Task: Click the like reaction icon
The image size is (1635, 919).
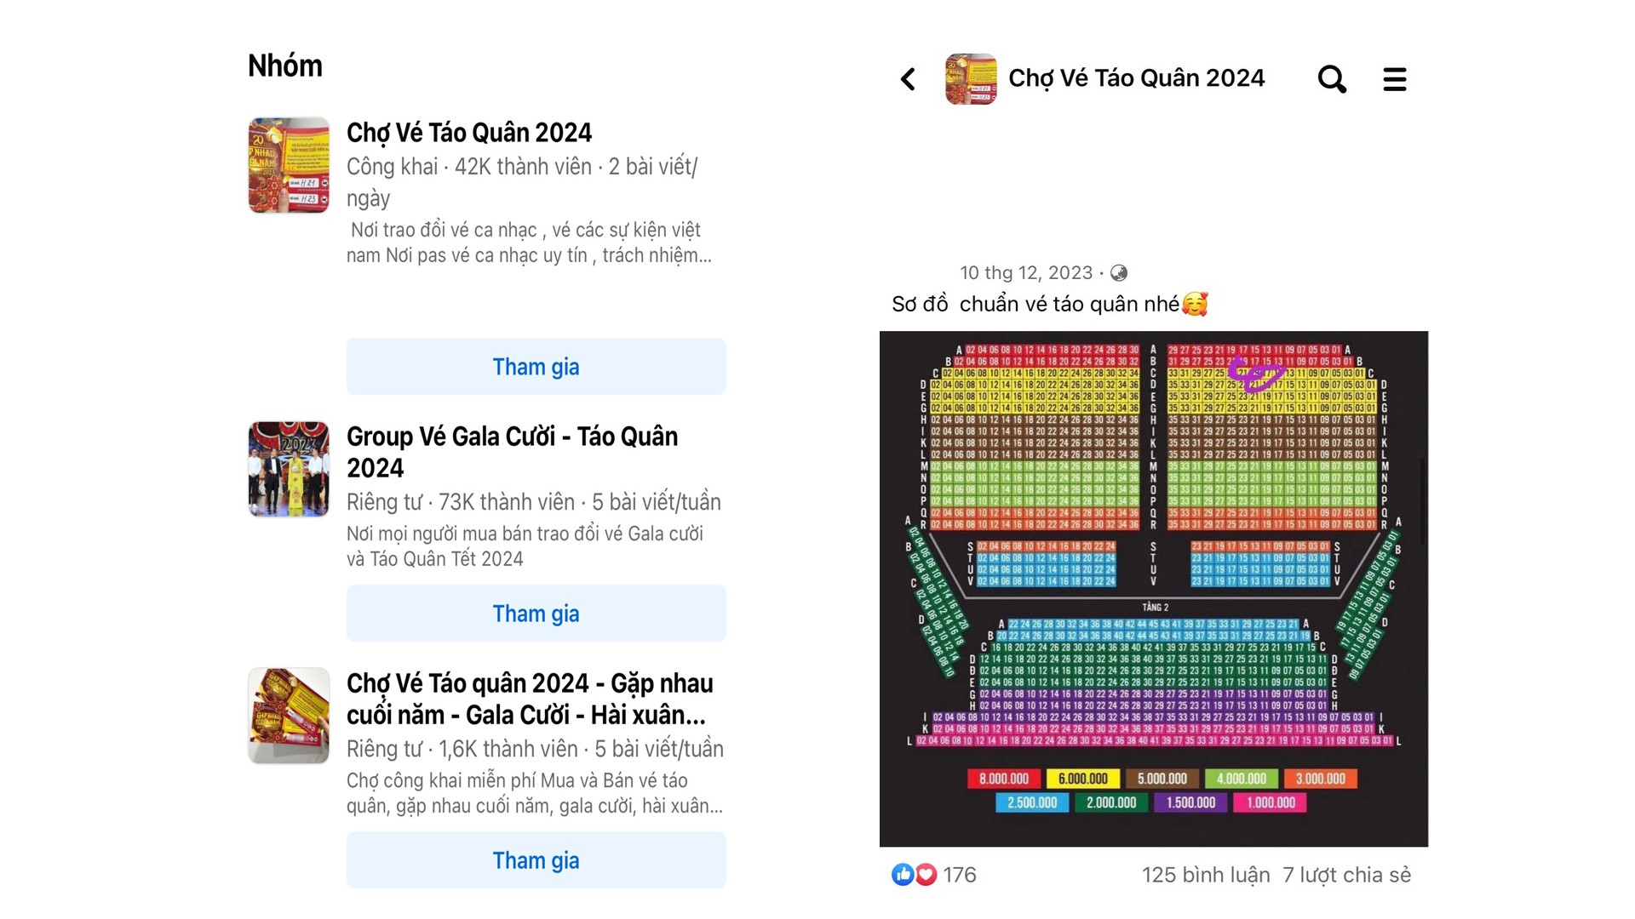Action: pyautogui.click(x=902, y=874)
